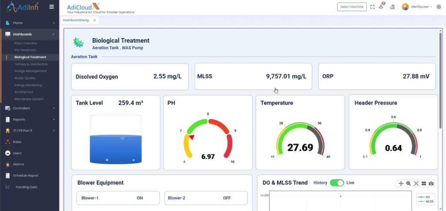Click the Blower-1 ON status card
Viewport: 446px width, 211px height.
(118, 198)
